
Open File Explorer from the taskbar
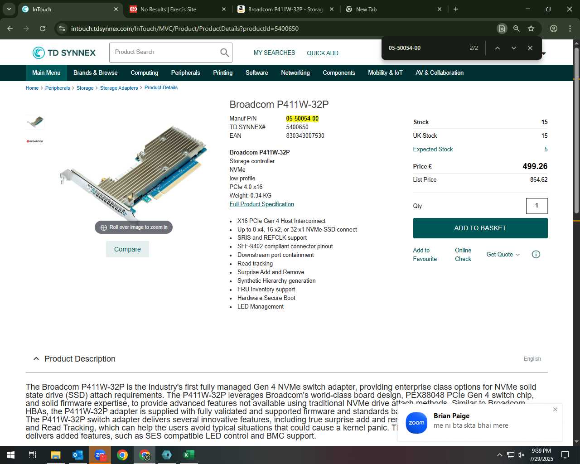tap(55, 455)
